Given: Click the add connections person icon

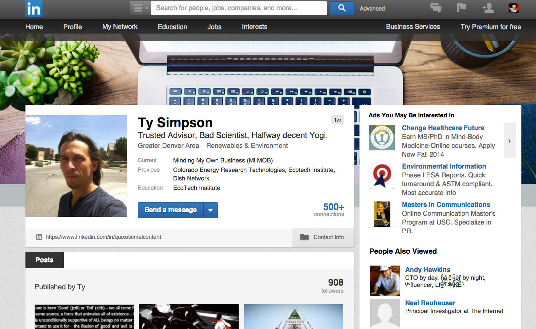Looking at the screenshot, I should click(488, 8).
